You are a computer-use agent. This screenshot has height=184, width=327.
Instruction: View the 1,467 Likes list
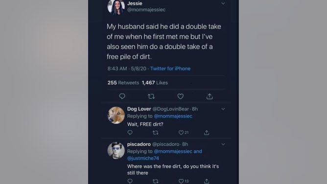tap(155, 83)
